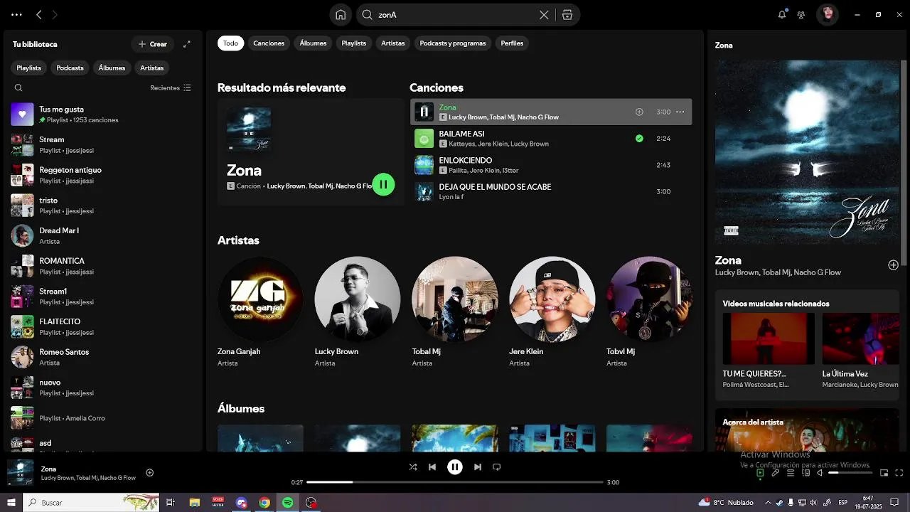Skip to previous track
Screen dimensions: 910x512
(x=432, y=467)
